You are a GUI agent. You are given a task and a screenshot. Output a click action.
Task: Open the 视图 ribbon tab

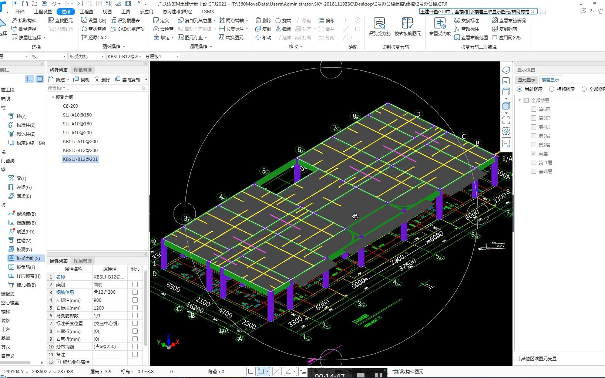coord(107,11)
